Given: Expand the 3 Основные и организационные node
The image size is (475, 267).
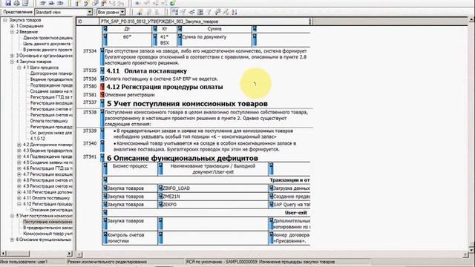Looking at the screenshot, I should click(12, 56).
